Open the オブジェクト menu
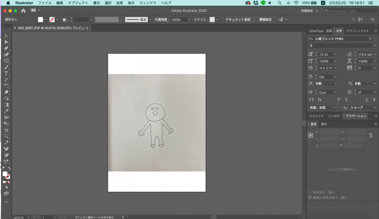Screen dimensions: 379x219 [78, 3]
